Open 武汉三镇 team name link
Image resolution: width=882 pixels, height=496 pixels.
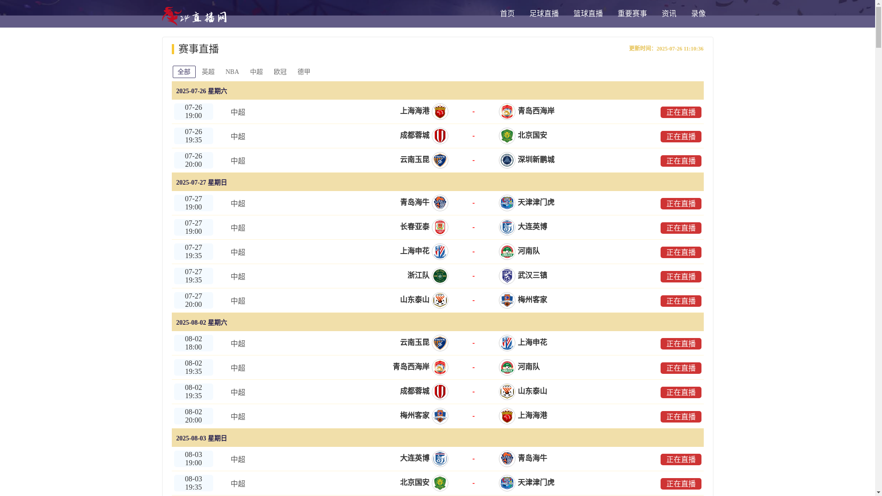(x=532, y=276)
